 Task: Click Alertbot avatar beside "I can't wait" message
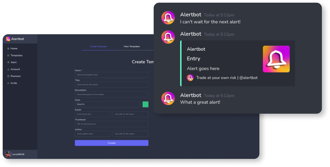pyautogui.click(x=168, y=18)
